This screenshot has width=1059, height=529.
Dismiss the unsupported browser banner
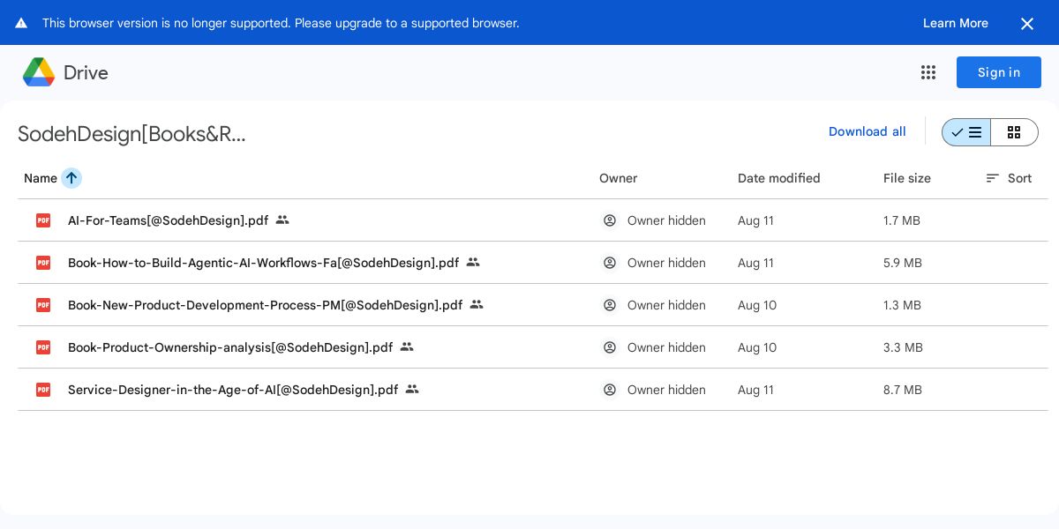pyautogui.click(x=1027, y=24)
